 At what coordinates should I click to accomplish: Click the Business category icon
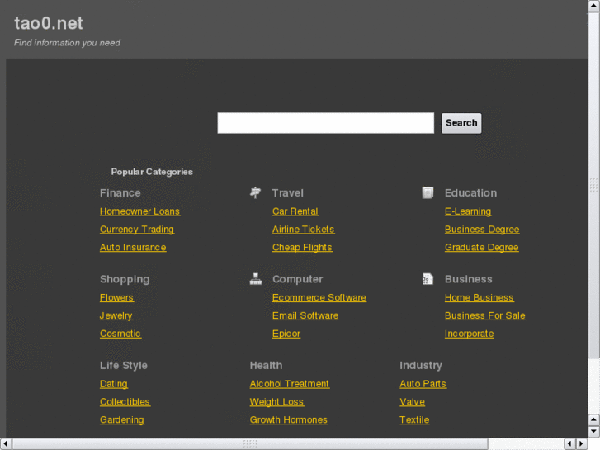coord(428,279)
